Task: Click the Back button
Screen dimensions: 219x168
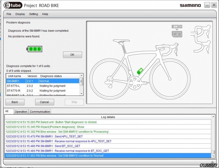Action: coord(15,102)
